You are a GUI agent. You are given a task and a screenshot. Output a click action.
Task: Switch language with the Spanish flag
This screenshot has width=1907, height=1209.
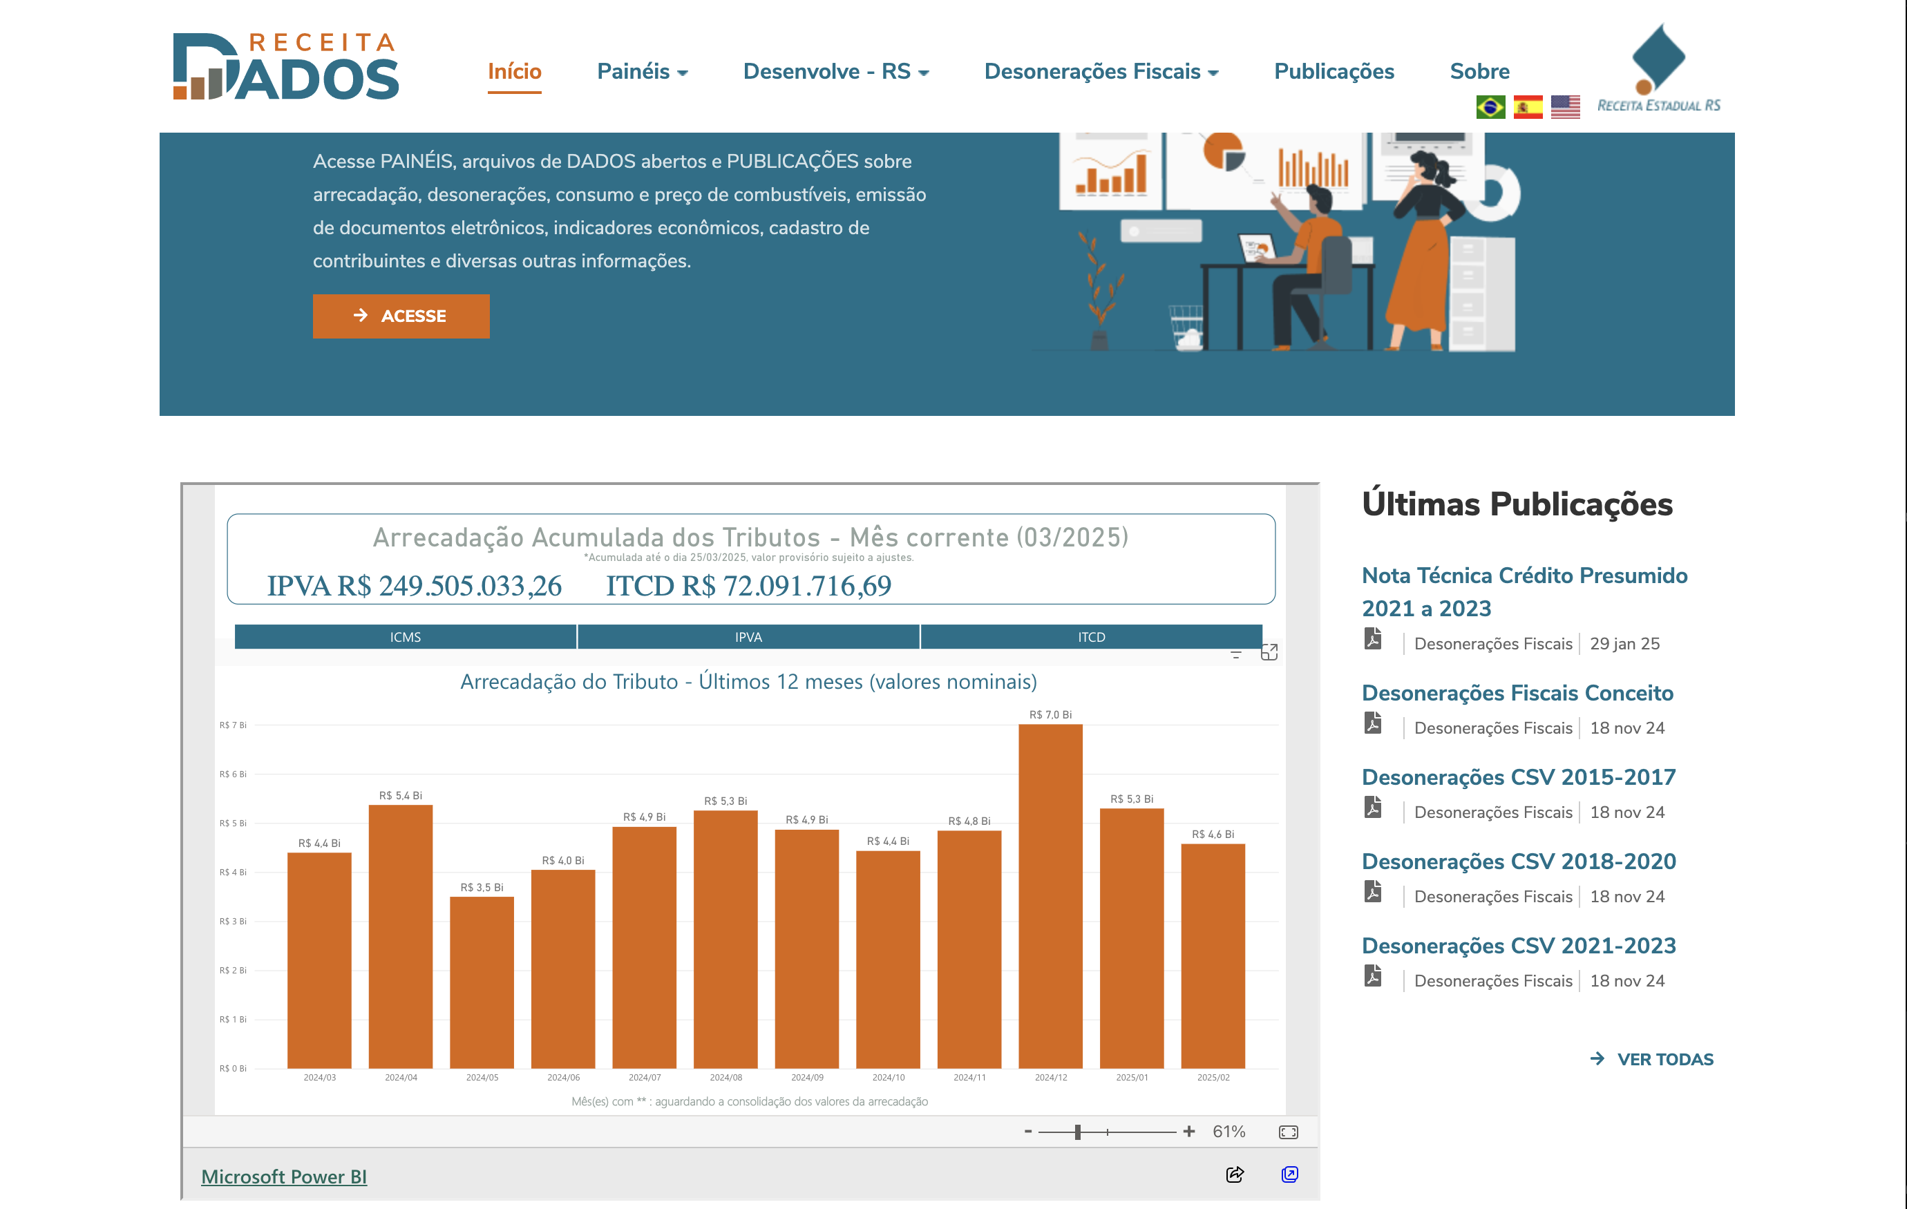tap(1527, 107)
